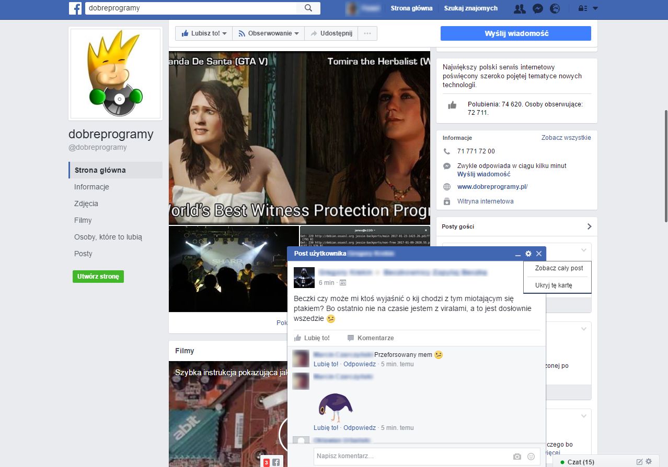
Task: Click 'Witryna internetowa' category text
Action: (x=486, y=201)
